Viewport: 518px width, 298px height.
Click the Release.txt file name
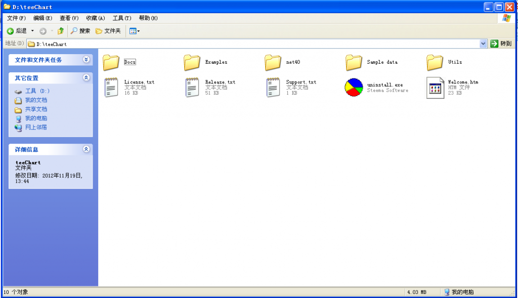click(x=220, y=82)
